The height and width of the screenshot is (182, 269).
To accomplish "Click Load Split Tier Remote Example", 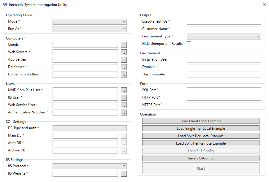I will coord(201,143).
